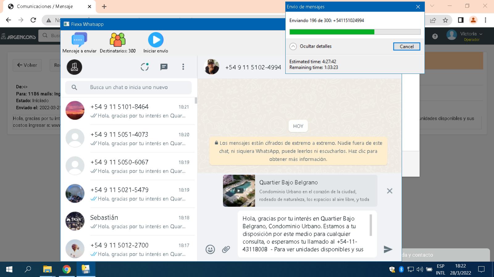
Task: Cancel the message sending
Action: pyautogui.click(x=407, y=46)
